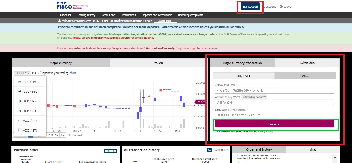Viewport: 352px width, 163px height.
Task: Click the transaction button in header
Action: coord(250,7)
